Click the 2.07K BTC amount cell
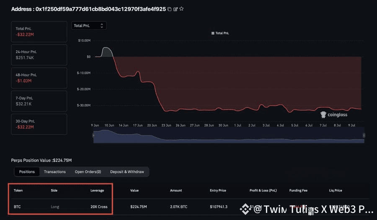377x220 pixels. click(178, 207)
